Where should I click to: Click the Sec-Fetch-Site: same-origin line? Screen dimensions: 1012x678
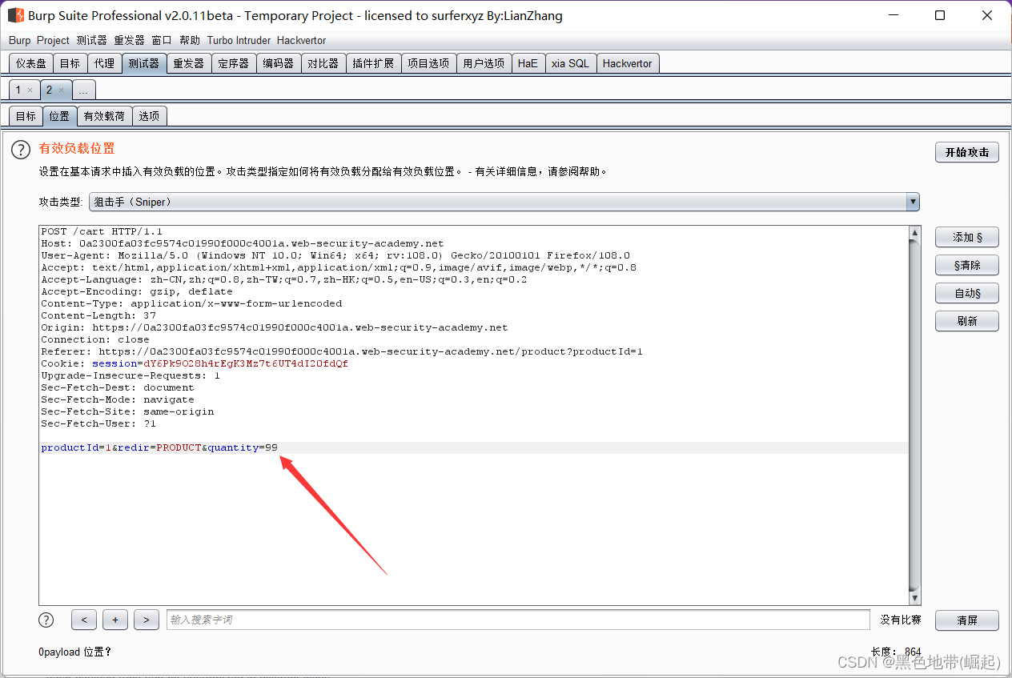127,411
